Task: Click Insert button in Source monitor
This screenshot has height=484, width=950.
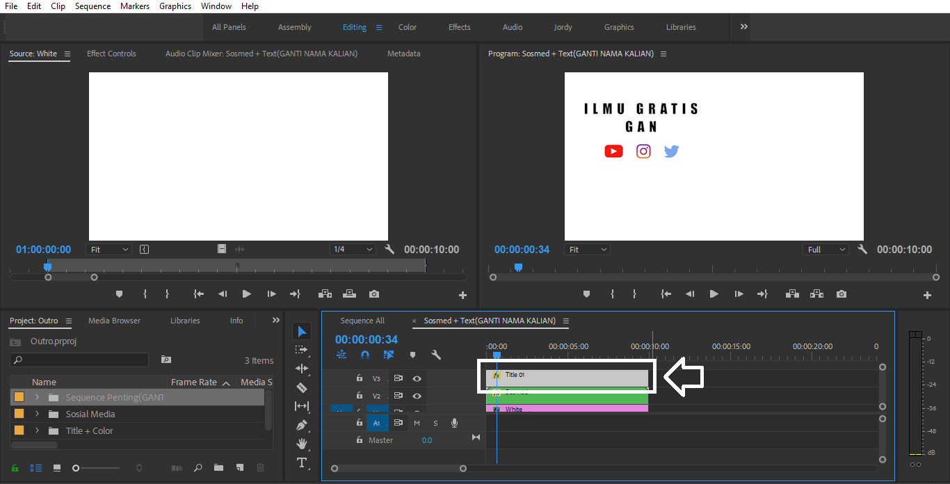Action: pyautogui.click(x=325, y=294)
